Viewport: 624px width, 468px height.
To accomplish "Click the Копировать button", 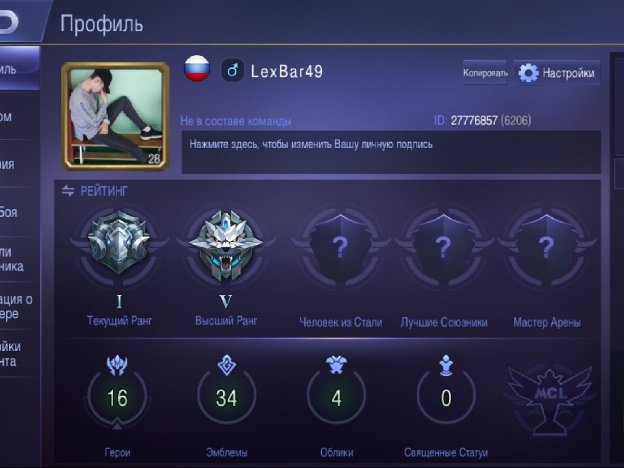I will (485, 73).
